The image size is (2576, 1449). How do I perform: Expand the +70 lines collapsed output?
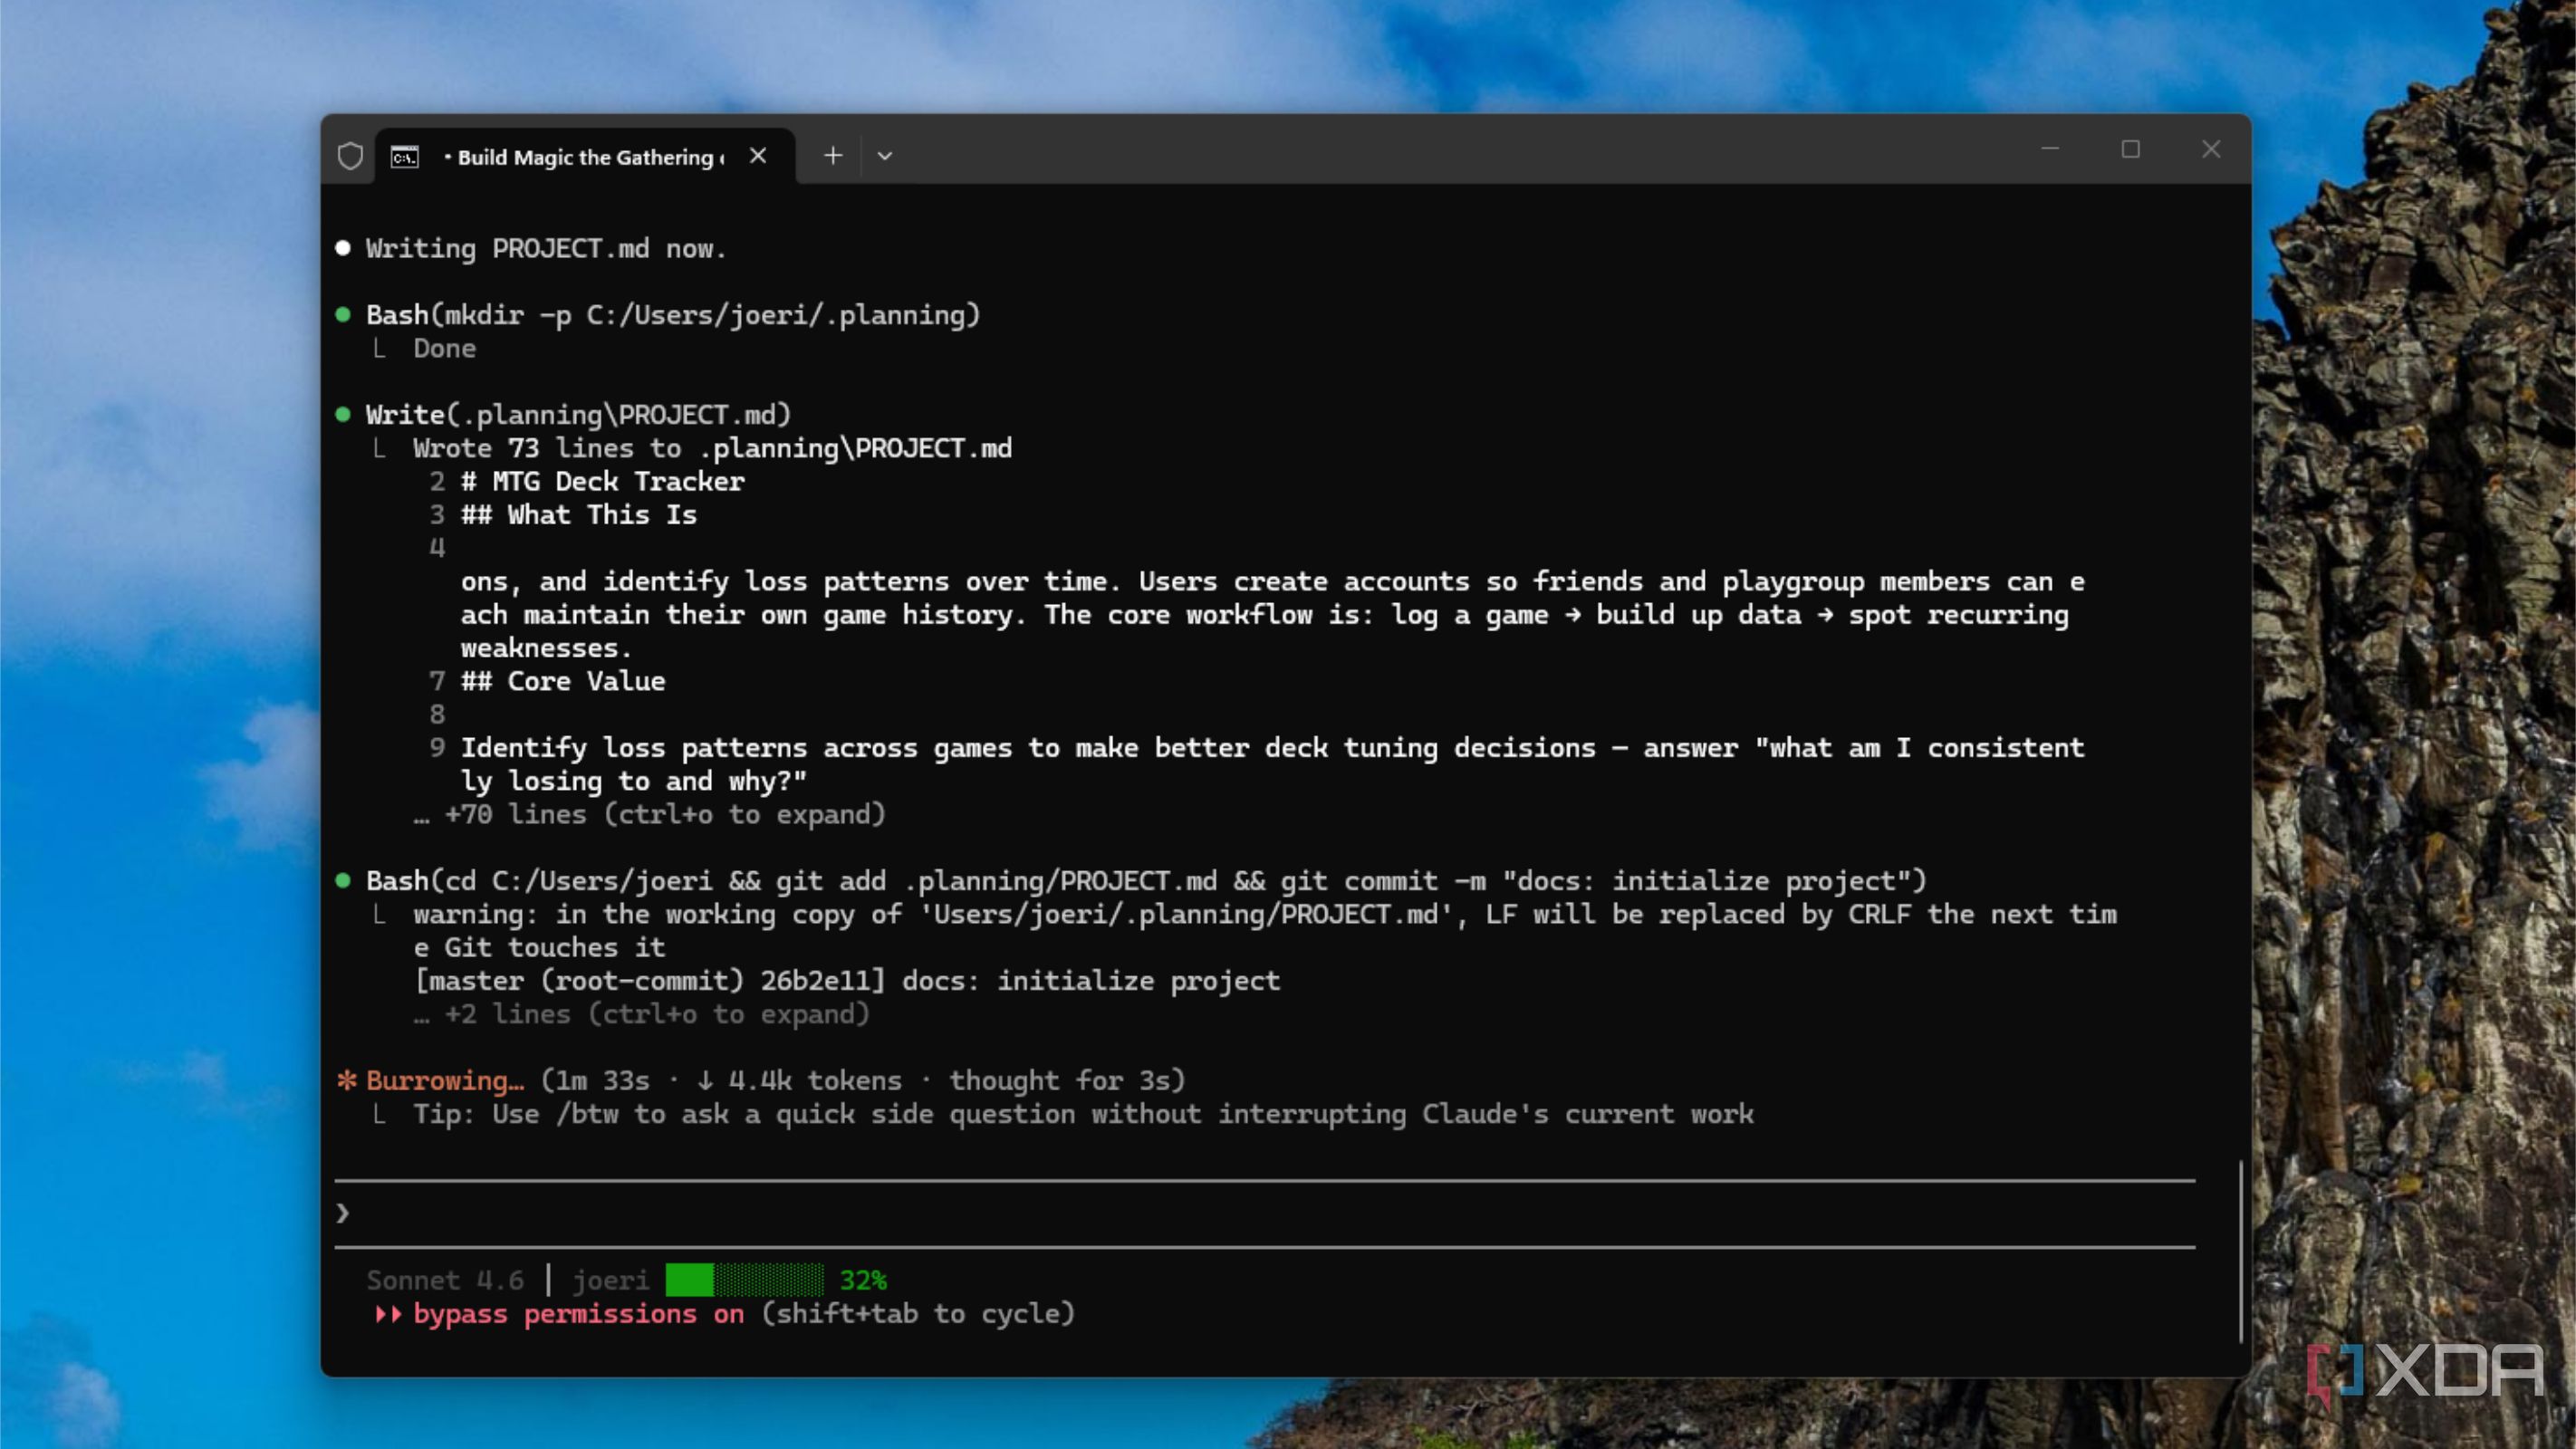point(650,815)
